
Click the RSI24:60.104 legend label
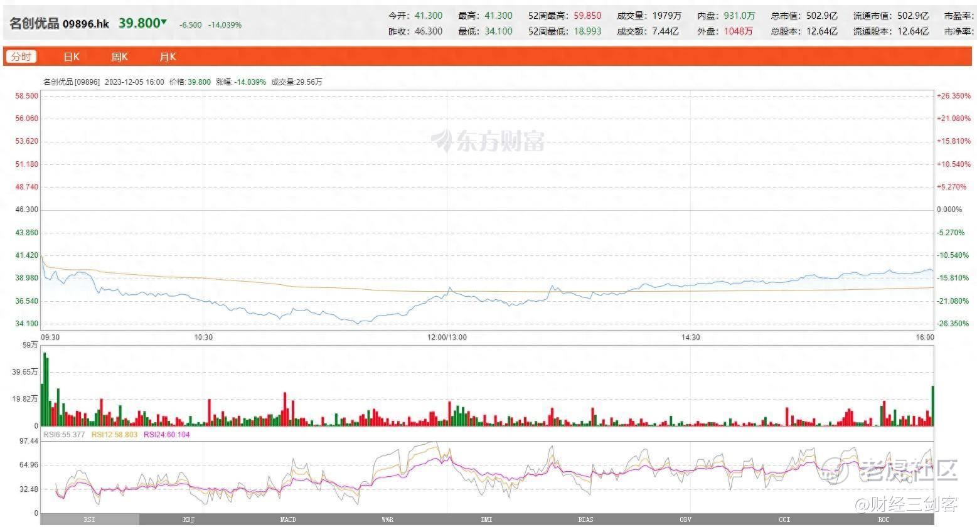coord(166,434)
